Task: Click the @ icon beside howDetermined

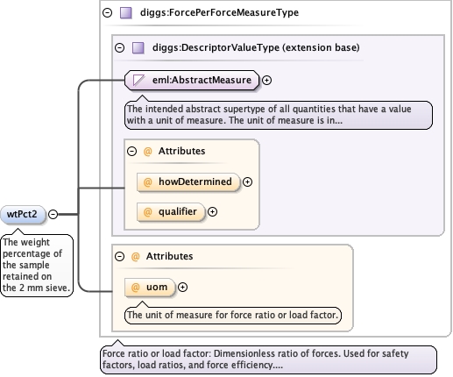Action: click(148, 181)
